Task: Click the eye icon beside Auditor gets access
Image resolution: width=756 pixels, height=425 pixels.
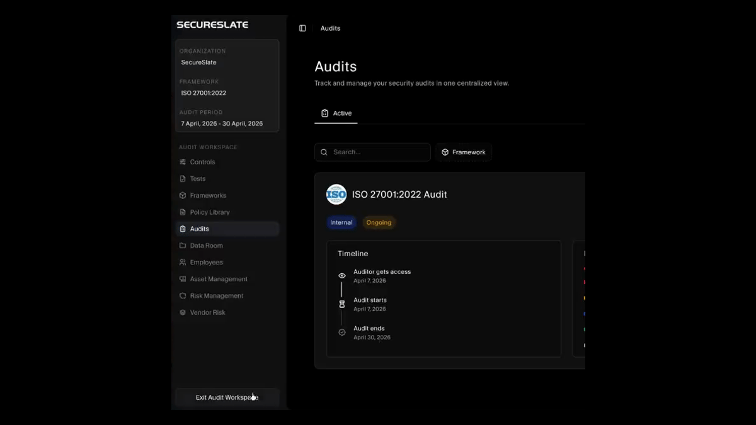Action: coord(342,276)
